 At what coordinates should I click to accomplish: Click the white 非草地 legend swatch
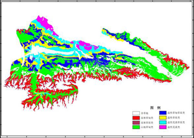coord(137,113)
